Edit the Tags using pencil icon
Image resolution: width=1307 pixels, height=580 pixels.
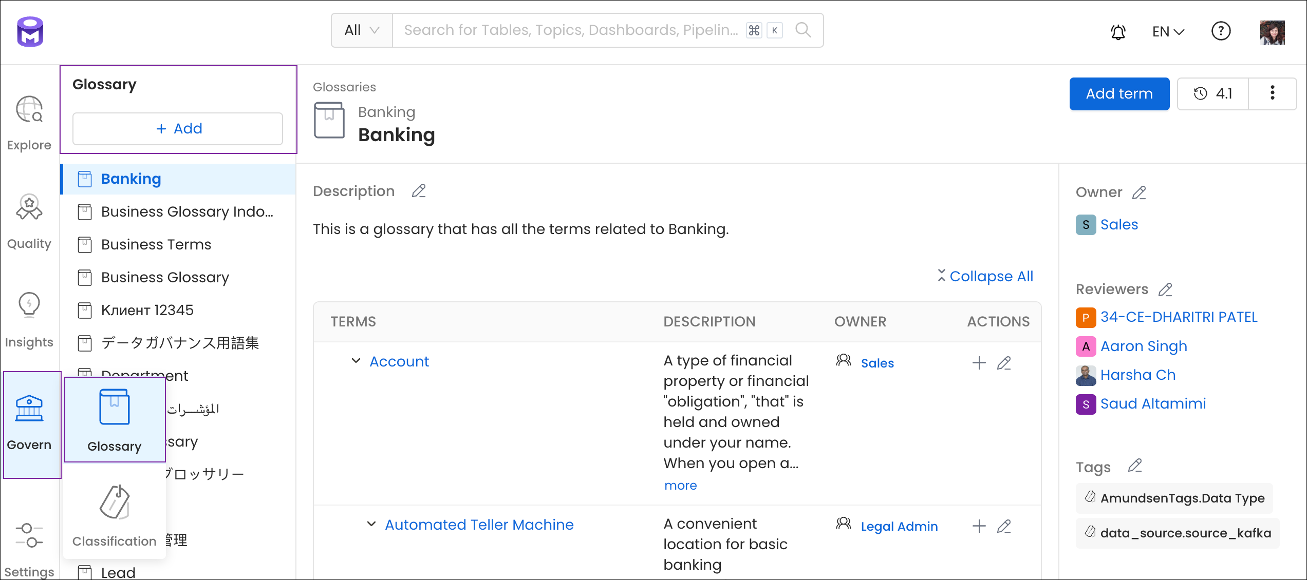click(1135, 466)
